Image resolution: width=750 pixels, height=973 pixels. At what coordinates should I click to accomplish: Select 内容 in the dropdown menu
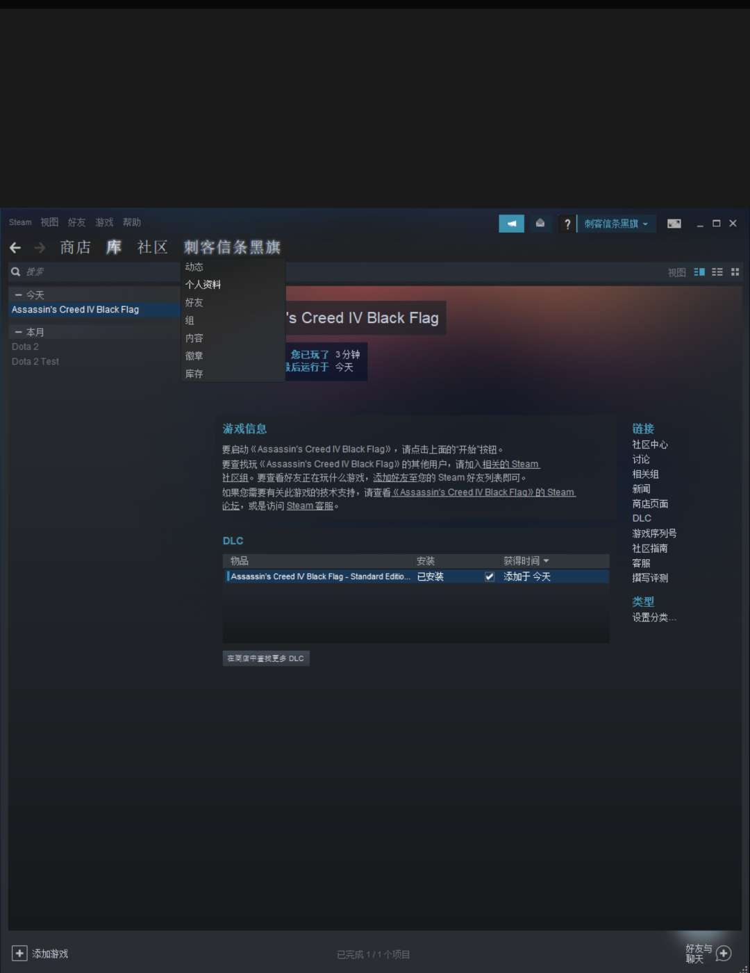pos(233,338)
